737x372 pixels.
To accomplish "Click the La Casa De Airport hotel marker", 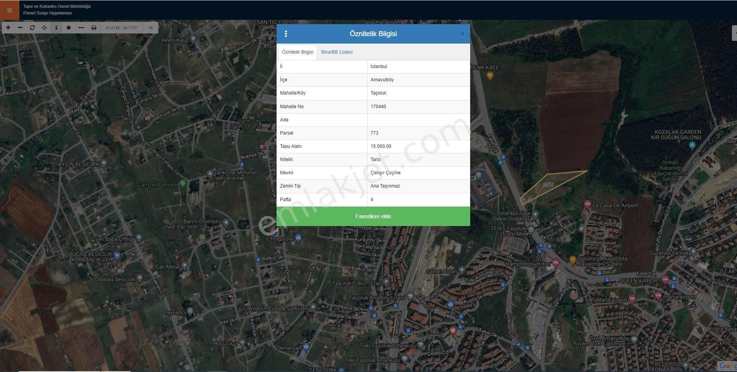I will (x=588, y=204).
